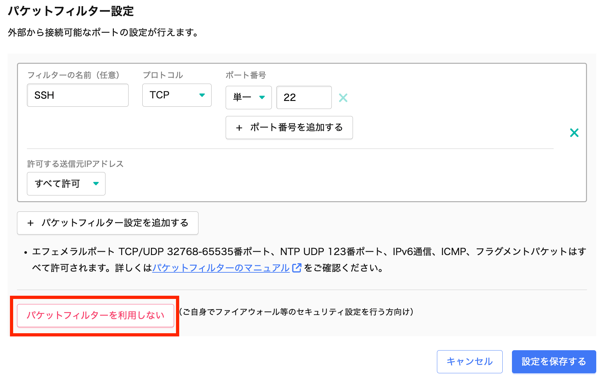The image size is (611, 380).
Task: Expand the 単一 port type selector
Action: (248, 97)
